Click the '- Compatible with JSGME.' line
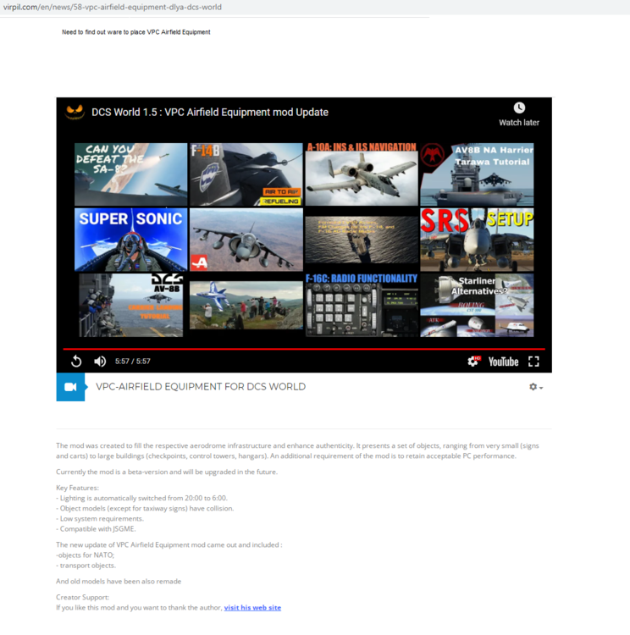This screenshot has width=630, height=635. pyautogui.click(x=96, y=529)
